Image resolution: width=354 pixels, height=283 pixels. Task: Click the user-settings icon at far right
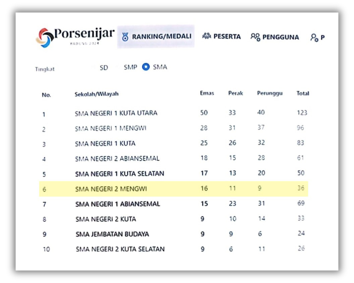(314, 38)
